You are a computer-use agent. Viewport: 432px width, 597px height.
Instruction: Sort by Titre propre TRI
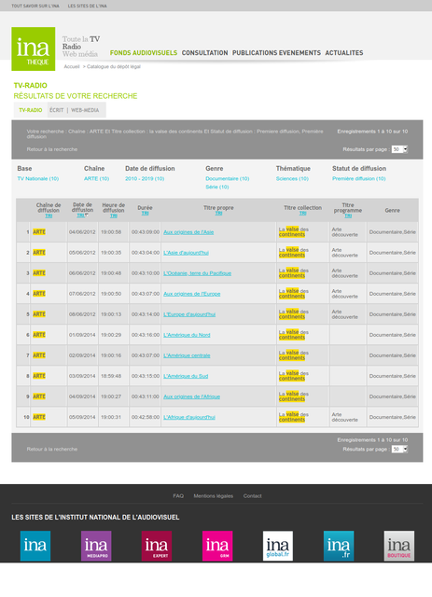218,214
